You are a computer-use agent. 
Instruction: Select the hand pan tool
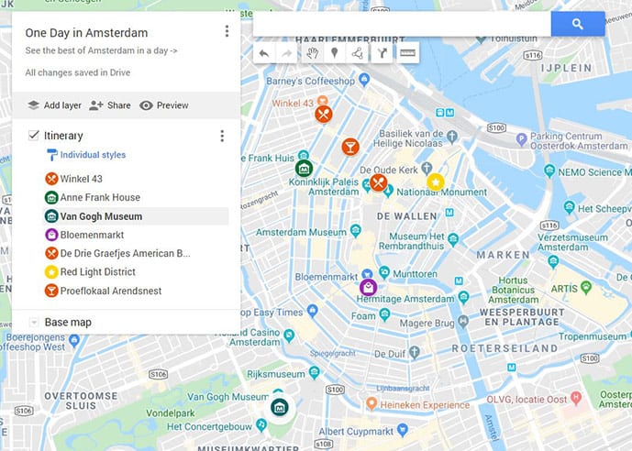pos(313,53)
